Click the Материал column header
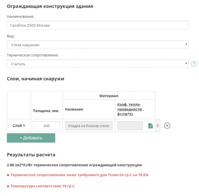 point(109,96)
